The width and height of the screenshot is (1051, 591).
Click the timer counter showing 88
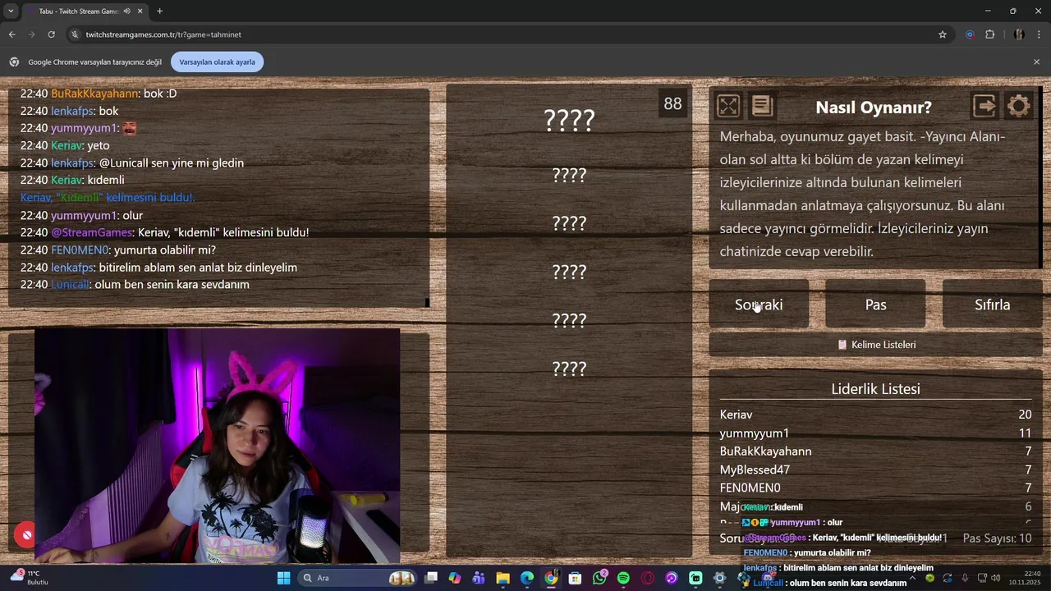click(x=672, y=103)
